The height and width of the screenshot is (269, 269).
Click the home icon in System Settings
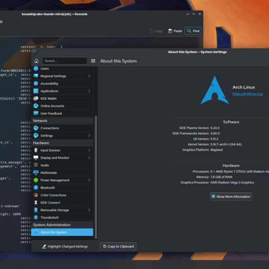pos(36,61)
